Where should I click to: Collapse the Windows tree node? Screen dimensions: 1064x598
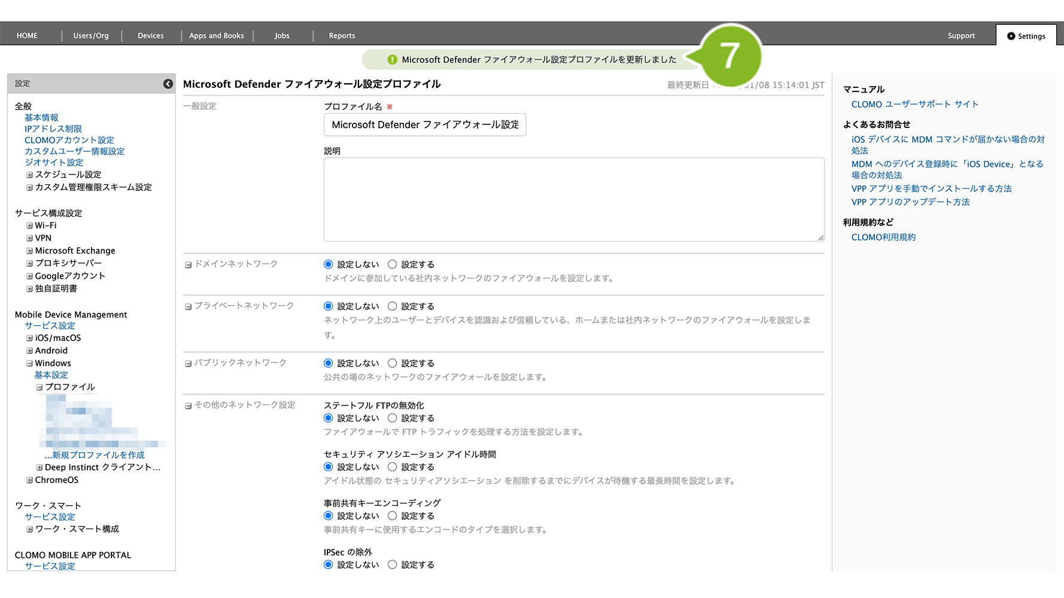point(29,363)
